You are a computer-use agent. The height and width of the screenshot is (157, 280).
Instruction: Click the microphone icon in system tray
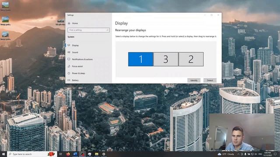click(x=245, y=154)
